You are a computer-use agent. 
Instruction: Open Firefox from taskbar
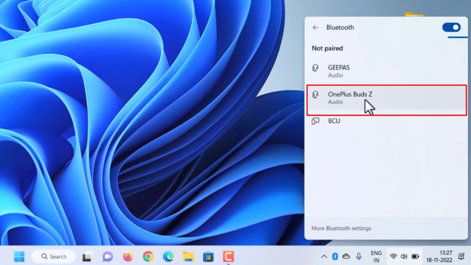[x=128, y=257]
